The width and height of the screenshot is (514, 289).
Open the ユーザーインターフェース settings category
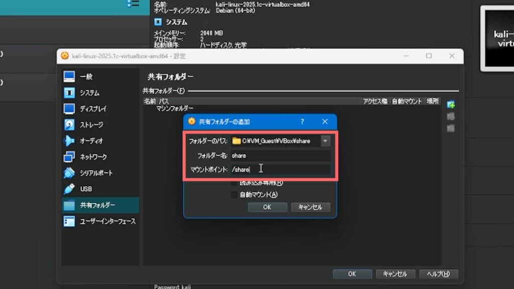100,221
